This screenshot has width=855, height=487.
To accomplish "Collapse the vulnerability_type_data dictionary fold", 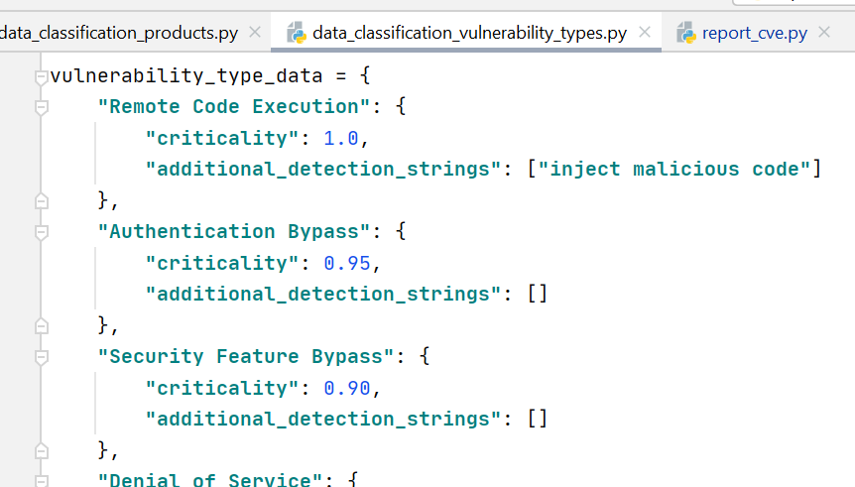I will tap(42, 77).
